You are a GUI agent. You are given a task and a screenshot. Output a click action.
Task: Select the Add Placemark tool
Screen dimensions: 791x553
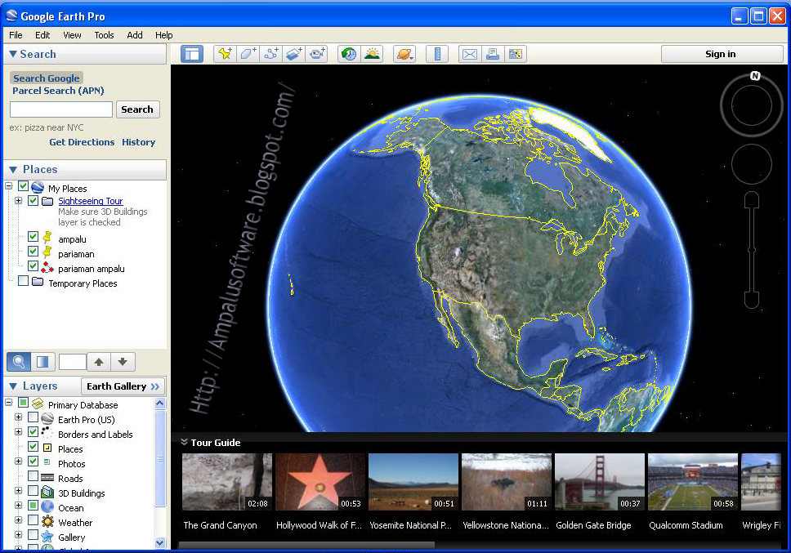click(x=226, y=53)
